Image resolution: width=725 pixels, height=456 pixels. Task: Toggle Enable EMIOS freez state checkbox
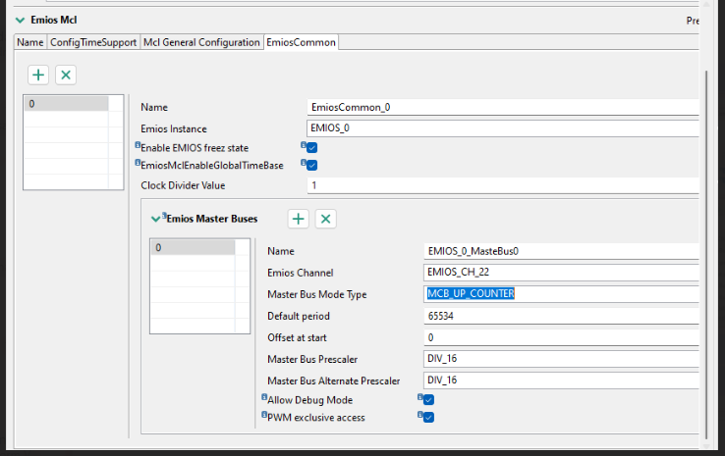pyautogui.click(x=311, y=147)
